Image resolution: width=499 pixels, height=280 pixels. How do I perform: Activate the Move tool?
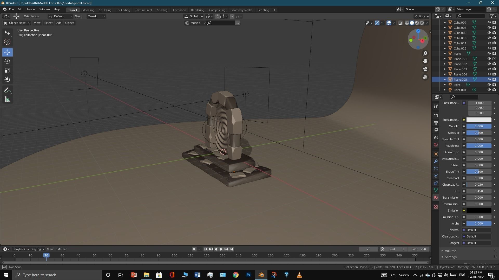point(7,52)
